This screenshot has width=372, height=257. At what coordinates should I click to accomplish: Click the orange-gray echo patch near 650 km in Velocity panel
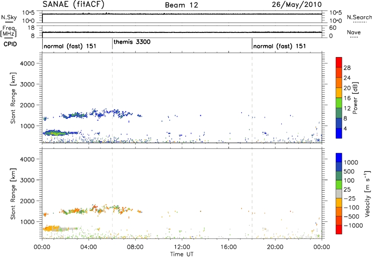pos(57,229)
